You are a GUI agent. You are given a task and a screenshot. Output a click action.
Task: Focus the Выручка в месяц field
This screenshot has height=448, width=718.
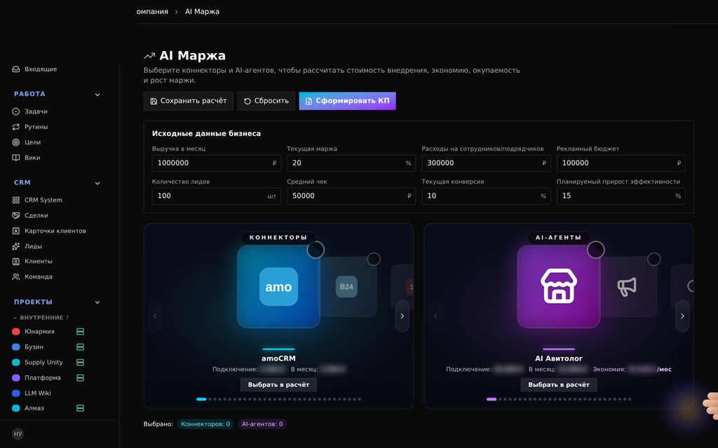216,163
